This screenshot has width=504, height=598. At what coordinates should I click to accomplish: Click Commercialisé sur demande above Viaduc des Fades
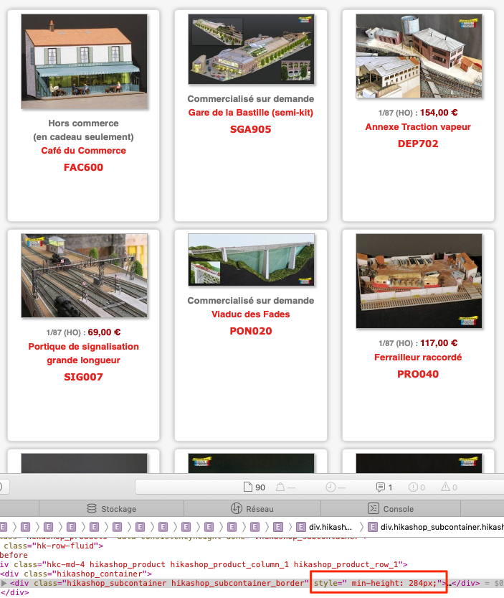click(x=251, y=301)
